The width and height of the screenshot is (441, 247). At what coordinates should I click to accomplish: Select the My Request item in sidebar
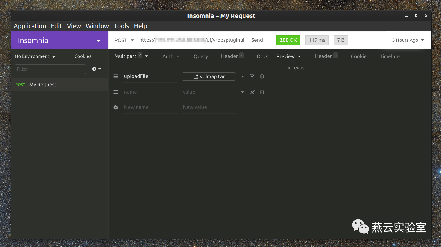click(x=59, y=85)
